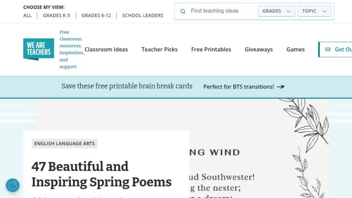Image resolution: width=352 pixels, height=198 pixels.
Task: Switch view to SCHOOL LEADERS
Action: click(x=143, y=16)
